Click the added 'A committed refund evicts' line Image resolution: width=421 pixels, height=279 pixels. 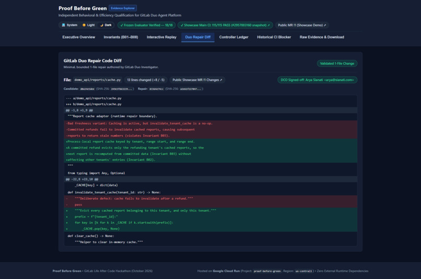click(210, 148)
